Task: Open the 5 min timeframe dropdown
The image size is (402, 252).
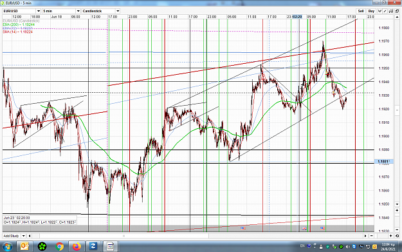Action: point(78,11)
